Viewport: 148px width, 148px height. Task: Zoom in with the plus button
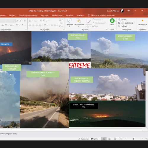coord(142,139)
